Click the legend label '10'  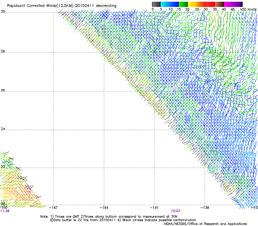point(170,9)
